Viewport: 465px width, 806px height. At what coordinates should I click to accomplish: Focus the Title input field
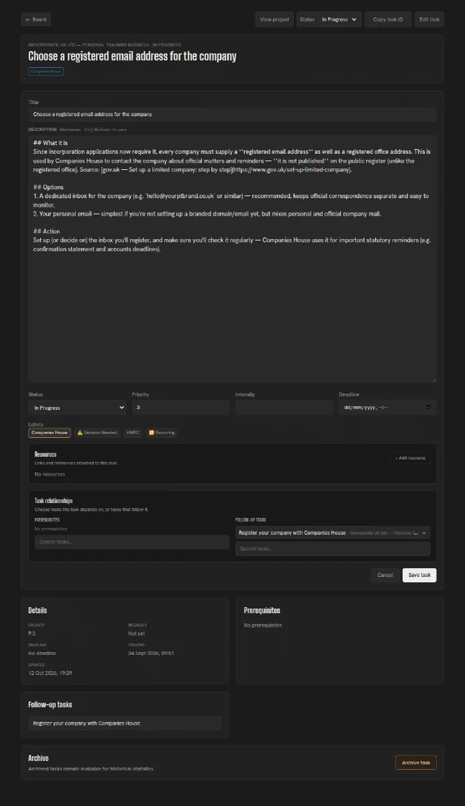coord(232,114)
